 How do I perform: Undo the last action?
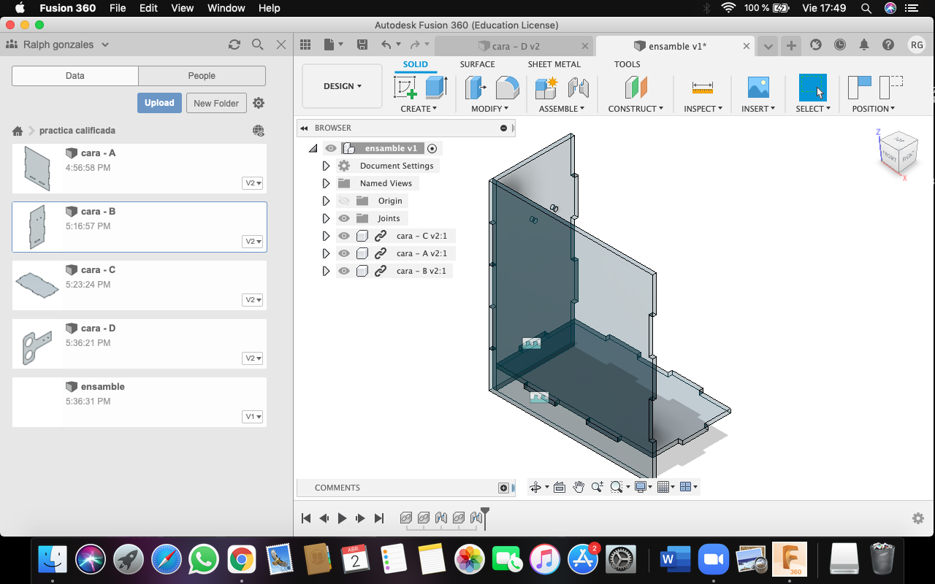click(x=386, y=45)
